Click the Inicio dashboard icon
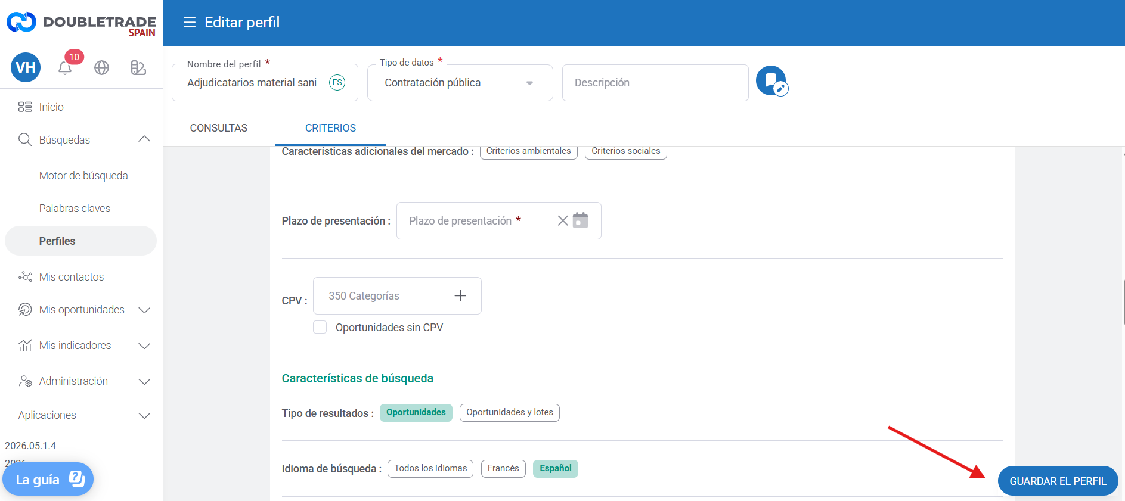The image size is (1125, 501). [x=24, y=107]
